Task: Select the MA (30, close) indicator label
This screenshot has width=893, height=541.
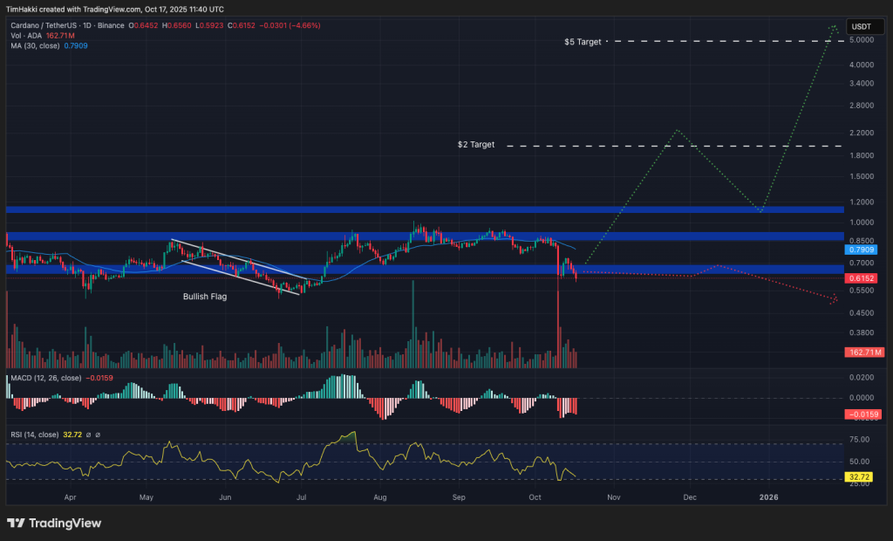Action: pos(37,44)
